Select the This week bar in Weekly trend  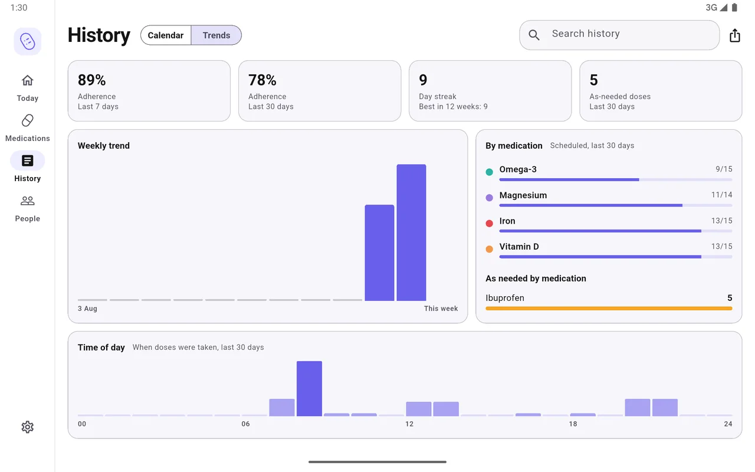click(411, 232)
